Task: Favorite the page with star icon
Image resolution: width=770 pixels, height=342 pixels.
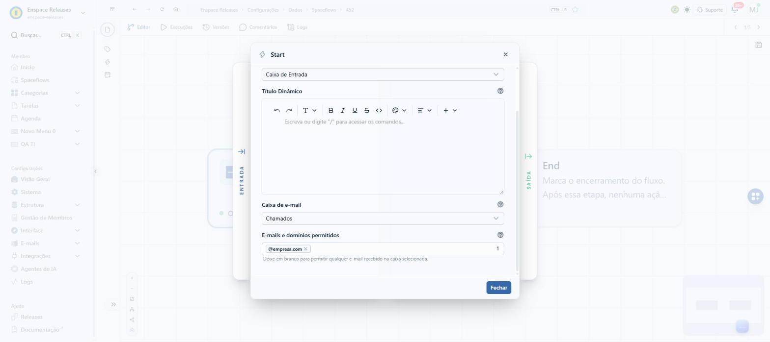Action: [575, 10]
